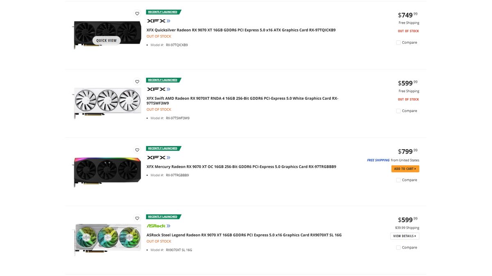The width and height of the screenshot is (492, 276).
Task: Check Compare for the XFX Quicksilver card
Action: point(398,42)
